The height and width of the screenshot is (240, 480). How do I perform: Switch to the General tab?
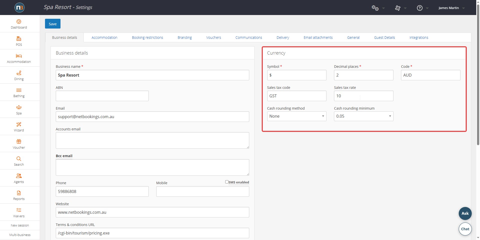point(353,38)
